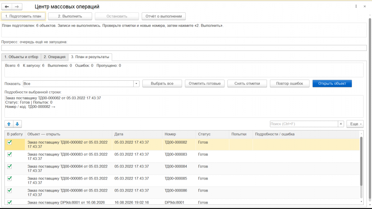Image resolution: width=372 pixels, height=209 pixels.
Task: Open the Показать combo box with value Все
Action: point(81,84)
